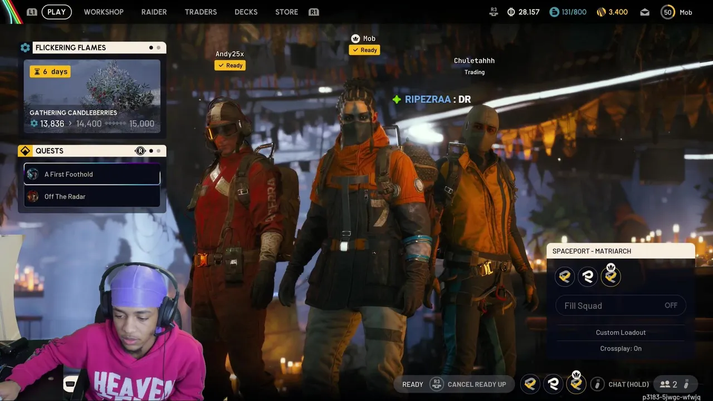Click first yellow squad emblem in Spaceport panel
The image size is (713, 401).
coord(565,276)
